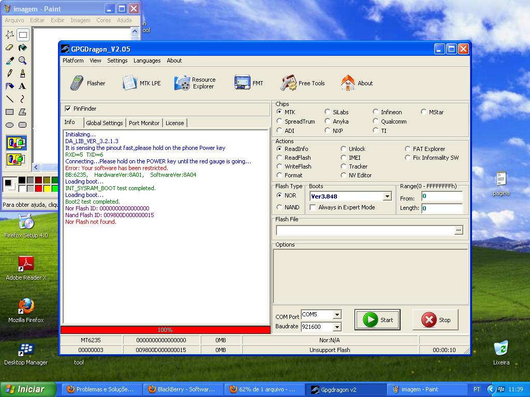Image resolution: width=530 pixels, height=397 pixels.
Task: Select the Ellipse tool in Paint
Action: (x=10, y=125)
